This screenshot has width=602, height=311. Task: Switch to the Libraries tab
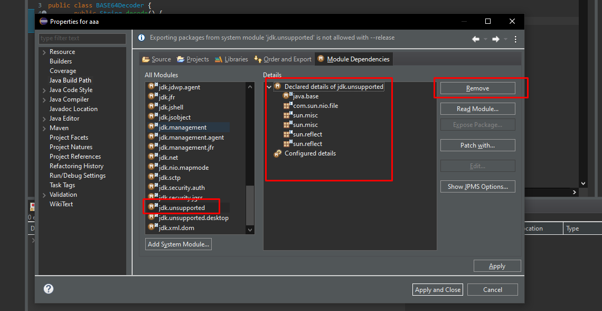[x=231, y=59]
